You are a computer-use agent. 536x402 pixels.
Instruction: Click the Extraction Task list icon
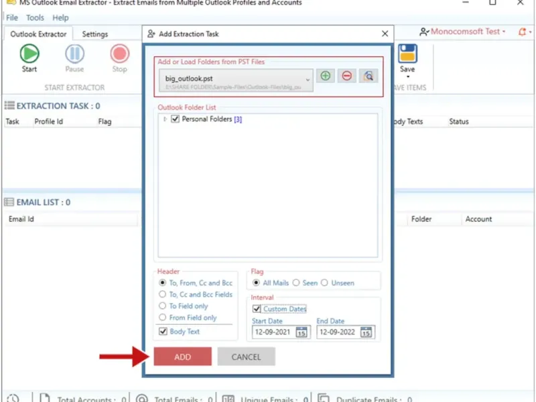click(9, 106)
